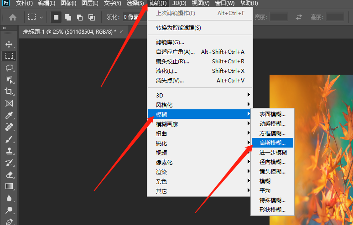Select the Eraser tool

9,174
